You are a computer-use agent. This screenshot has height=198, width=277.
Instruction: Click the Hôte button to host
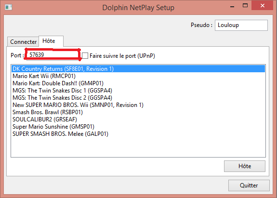(x=245, y=166)
